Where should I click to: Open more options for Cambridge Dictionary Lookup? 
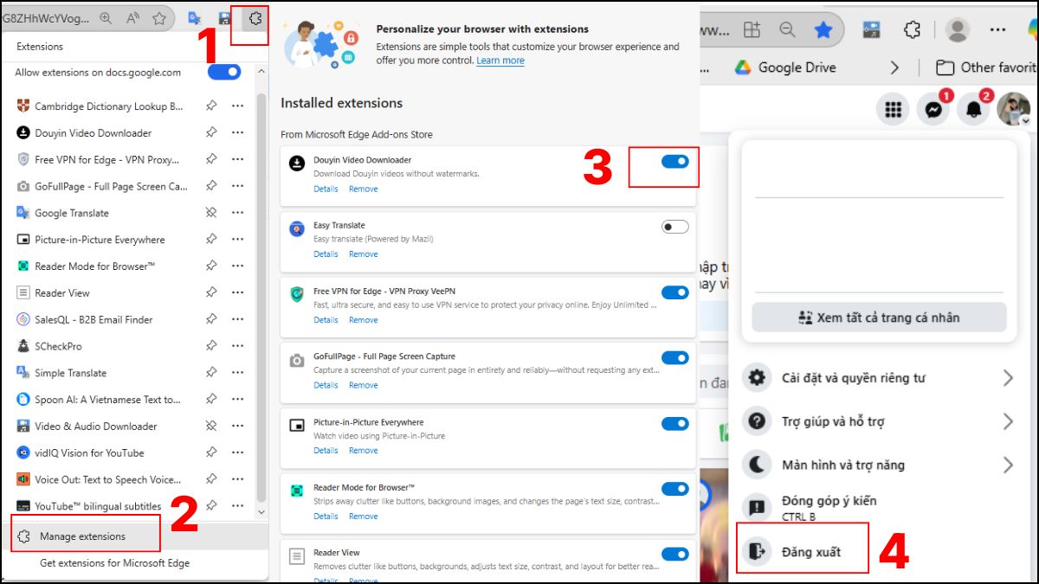[x=238, y=106]
